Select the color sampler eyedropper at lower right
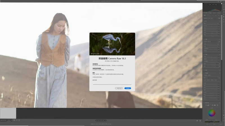This screenshot has height=126, width=225. [224, 118]
